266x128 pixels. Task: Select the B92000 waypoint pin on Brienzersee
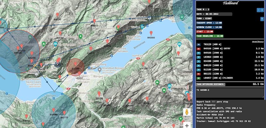tap(151, 33)
